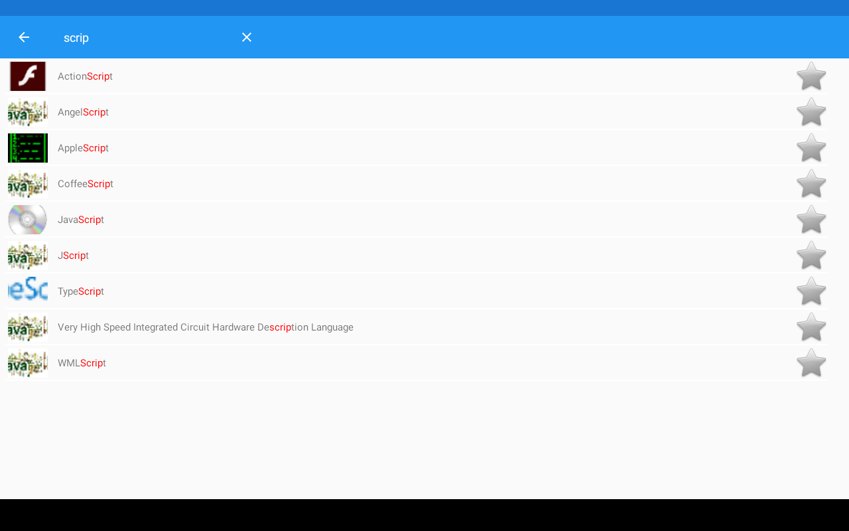Image resolution: width=849 pixels, height=531 pixels.
Task: Tap the JavaScript disc icon
Action: coord(28,220)
